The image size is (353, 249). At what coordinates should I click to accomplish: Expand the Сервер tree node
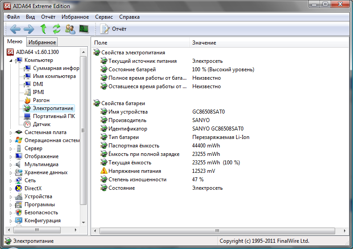(x=11, y=148)
